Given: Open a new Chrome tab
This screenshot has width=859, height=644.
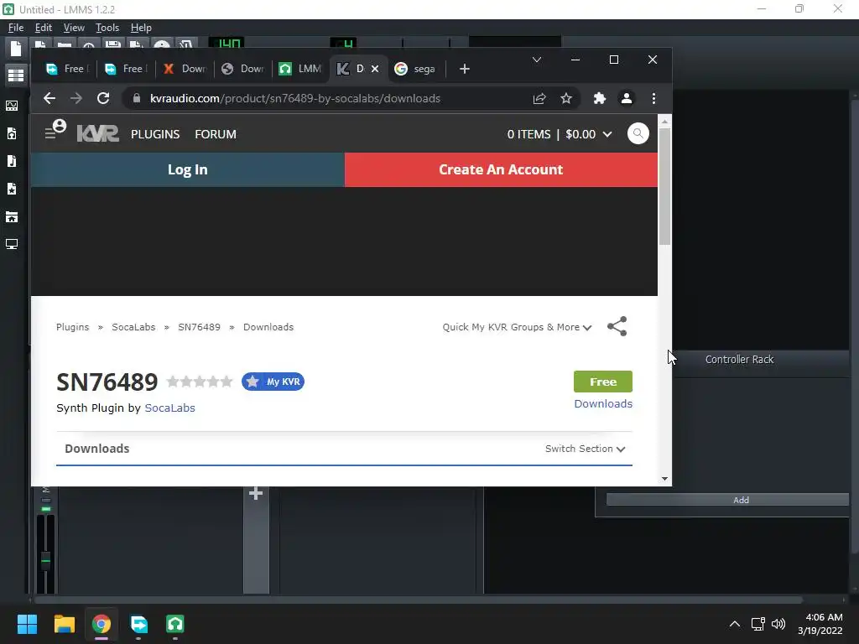Looking at the screenshot, I should click(465, 69).
